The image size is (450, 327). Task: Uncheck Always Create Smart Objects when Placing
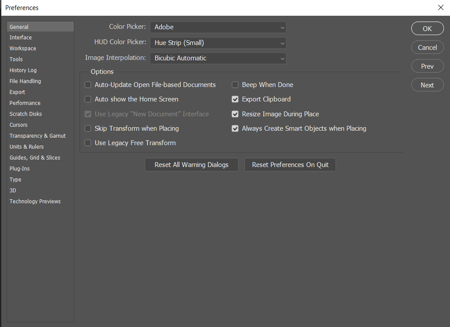[235, 128]
